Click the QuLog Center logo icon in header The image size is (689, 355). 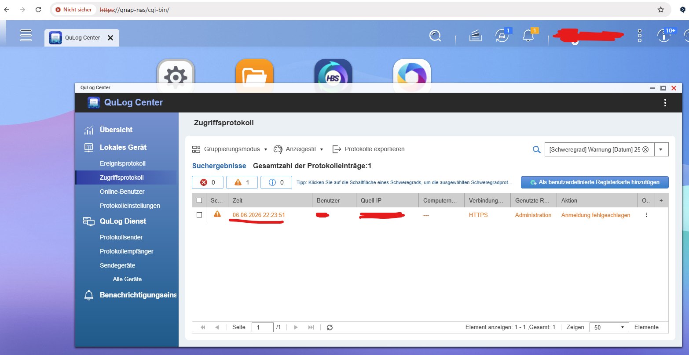click(94, 102)
